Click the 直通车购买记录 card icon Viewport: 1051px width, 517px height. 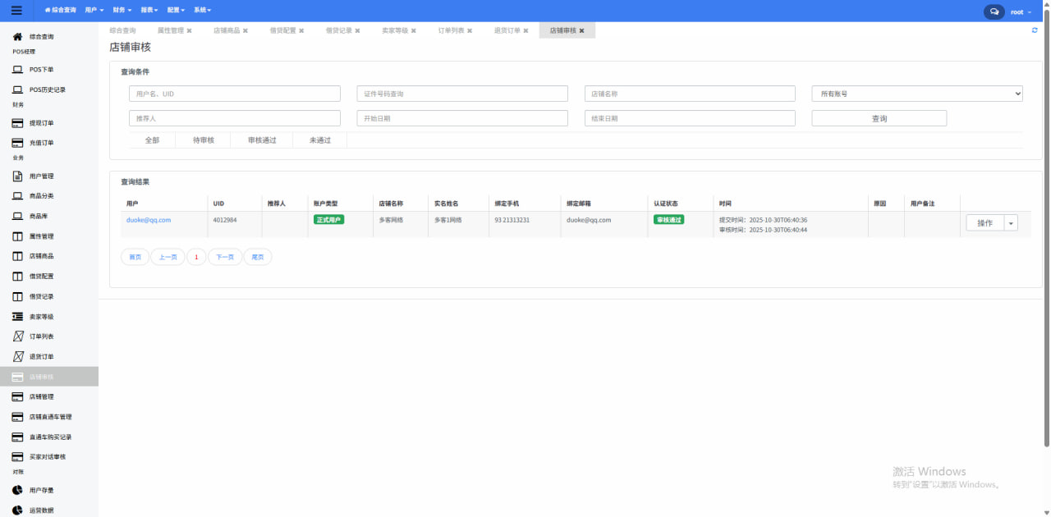(17, 437)
